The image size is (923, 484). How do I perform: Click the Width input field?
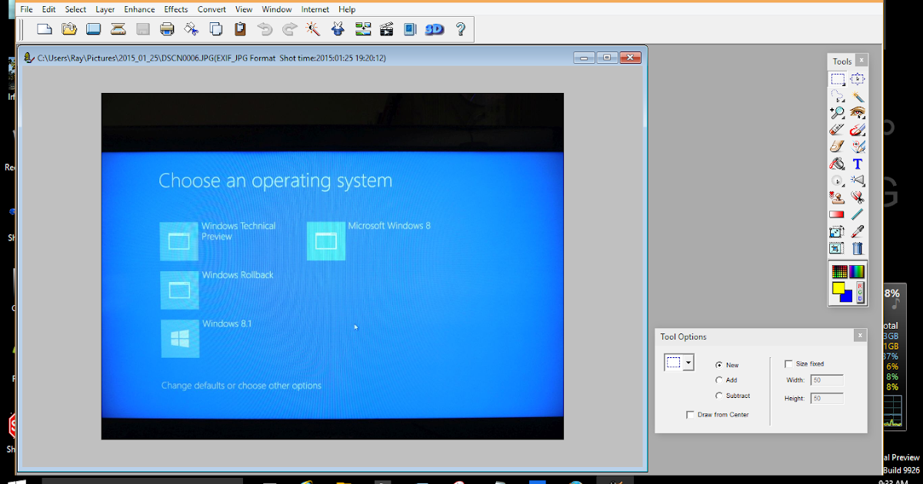coord(827,380)
